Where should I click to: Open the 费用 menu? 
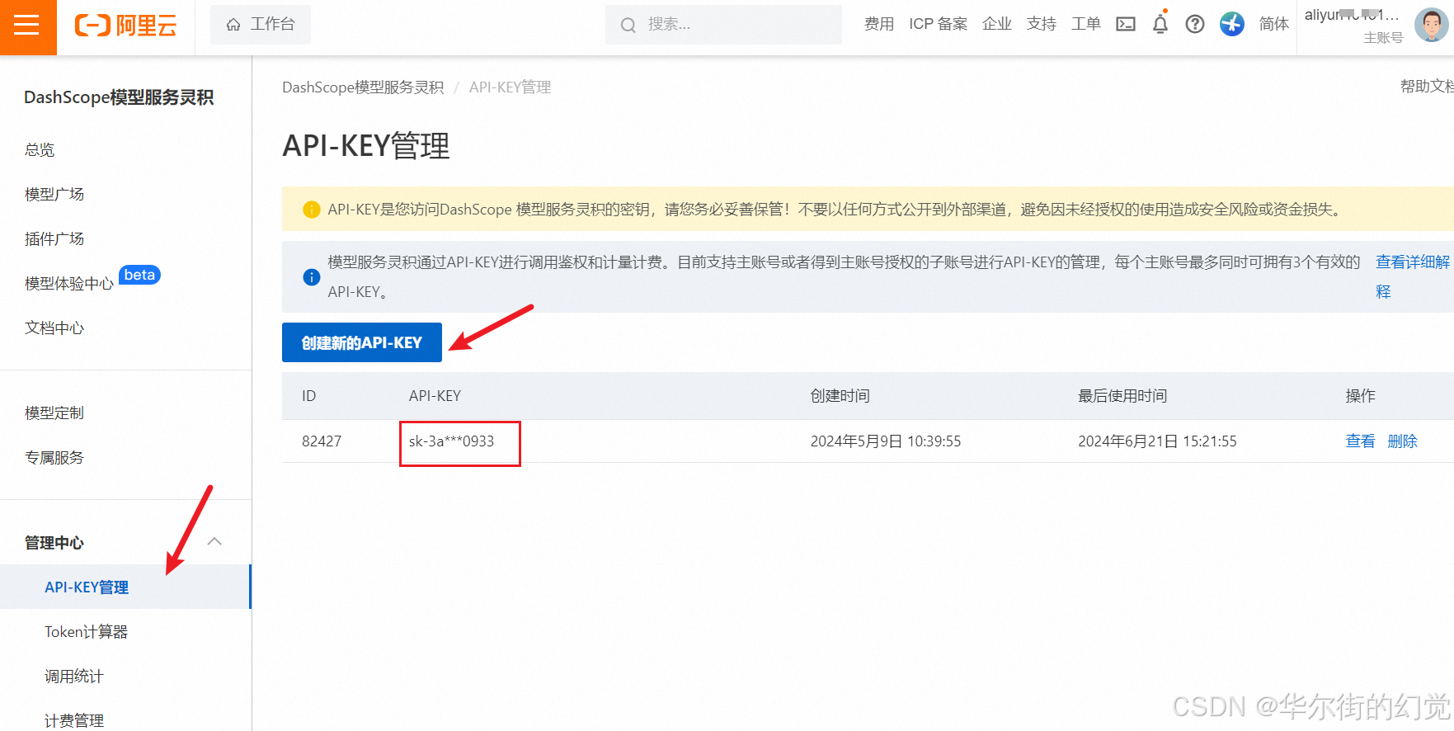(x=879, y=25)
